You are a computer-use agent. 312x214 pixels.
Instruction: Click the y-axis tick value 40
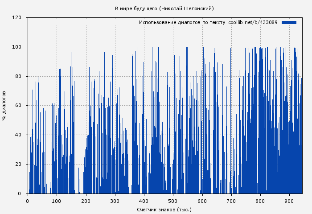[x=18, y=135]
